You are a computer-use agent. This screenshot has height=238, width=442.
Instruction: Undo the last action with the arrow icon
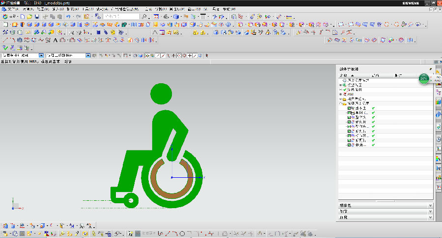68,17
